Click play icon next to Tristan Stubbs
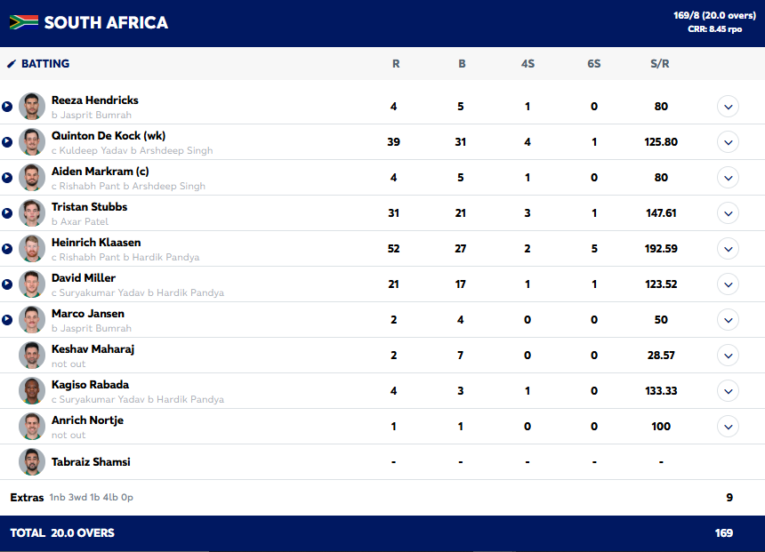765x552 pixels. point(7,213)
